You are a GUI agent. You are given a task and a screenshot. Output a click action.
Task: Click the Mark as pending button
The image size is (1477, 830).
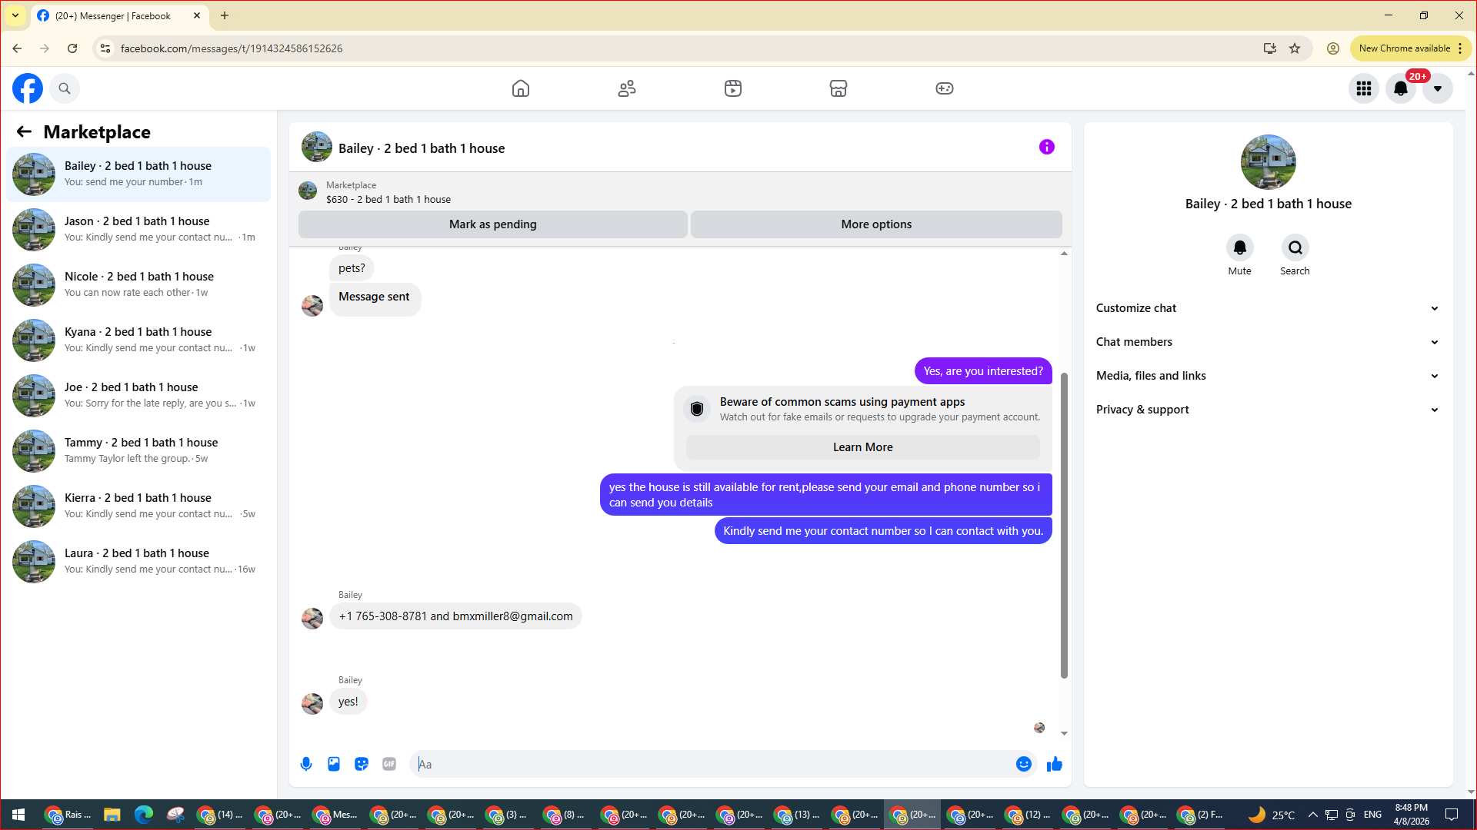(492, 224)
